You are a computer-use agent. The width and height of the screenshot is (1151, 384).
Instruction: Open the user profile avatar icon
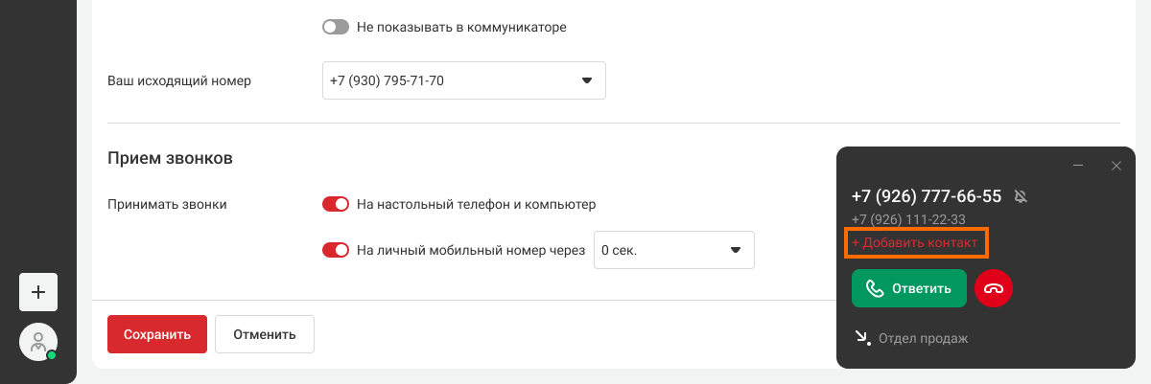coord(38,342)
